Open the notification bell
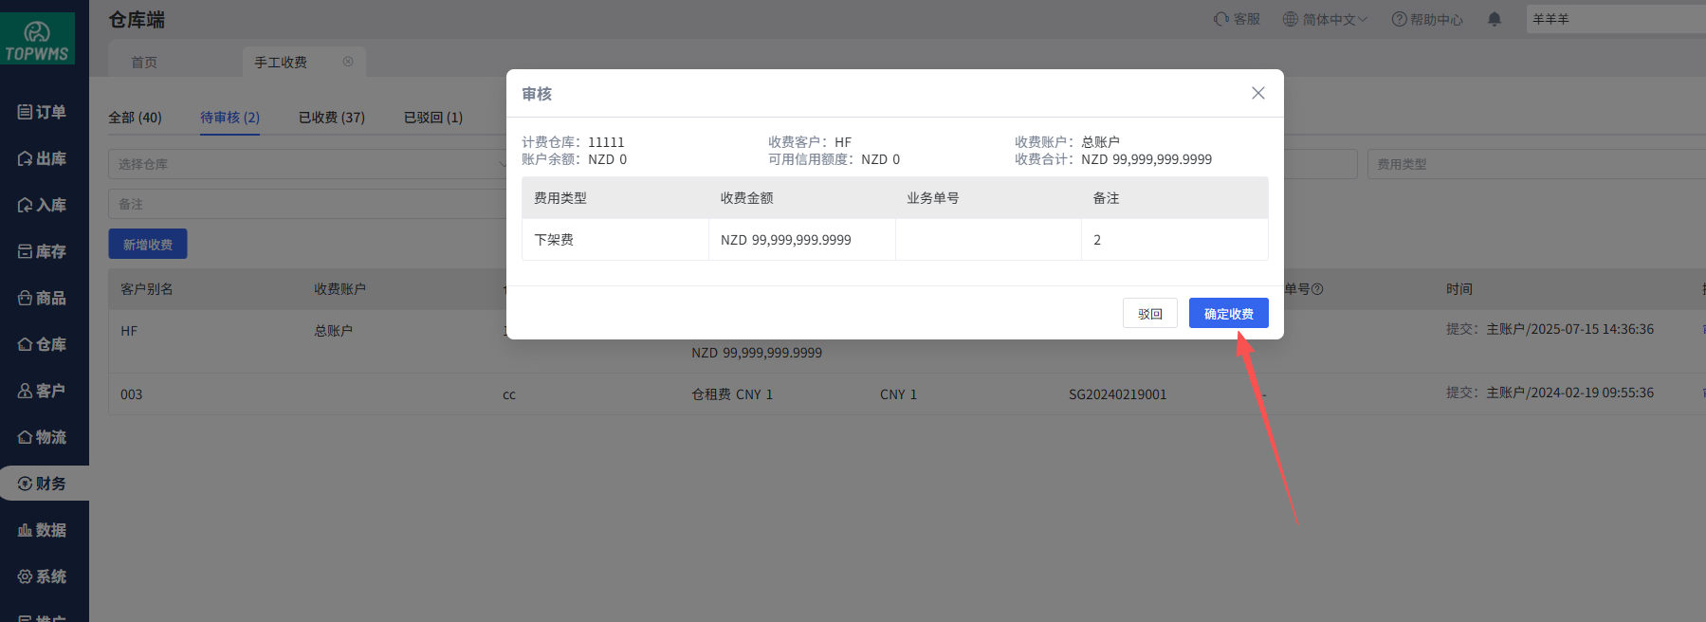This screenshot has width=1706, height=622. [x=1495, y=19]
